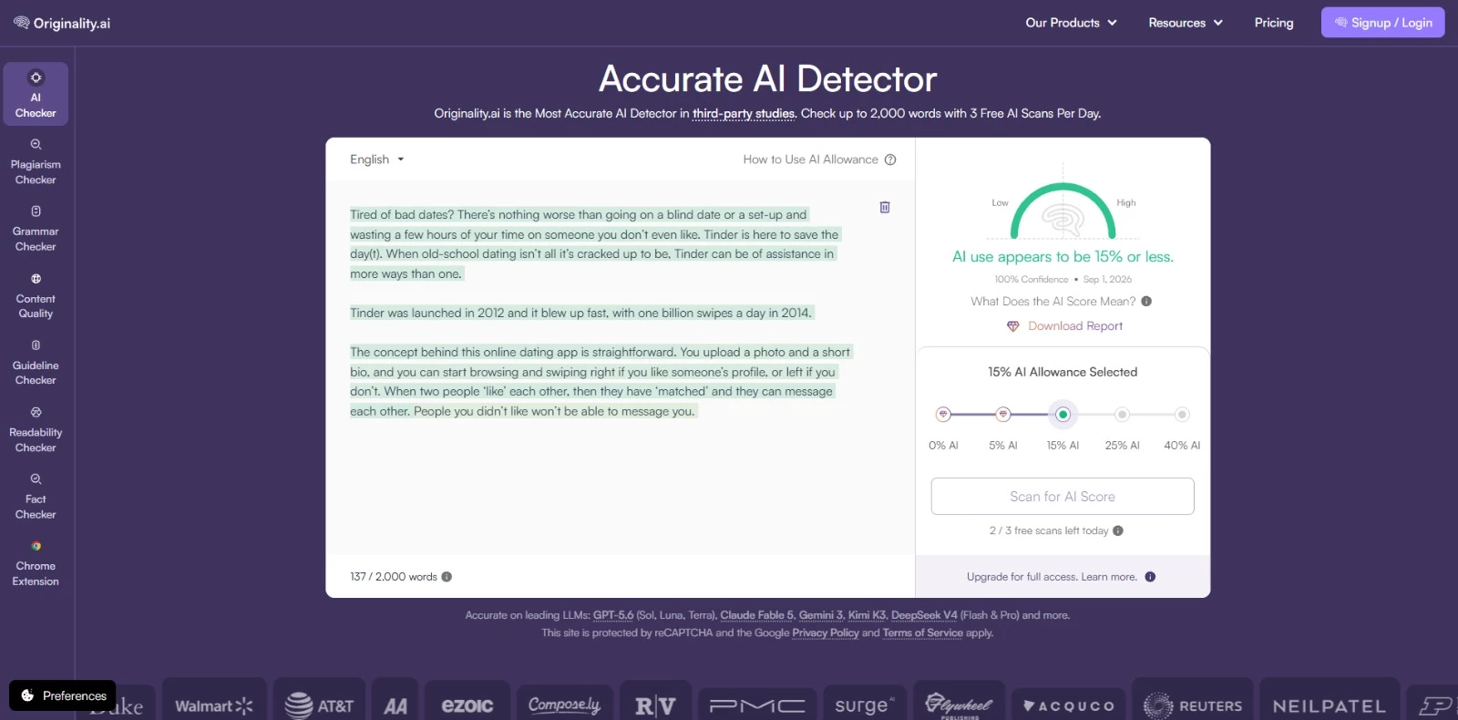Click the Composely logo
The width and height of the screenshot is (1458, 720).
click(565, 705)
